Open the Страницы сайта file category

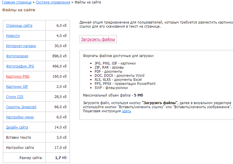click(x=19, y=26)
